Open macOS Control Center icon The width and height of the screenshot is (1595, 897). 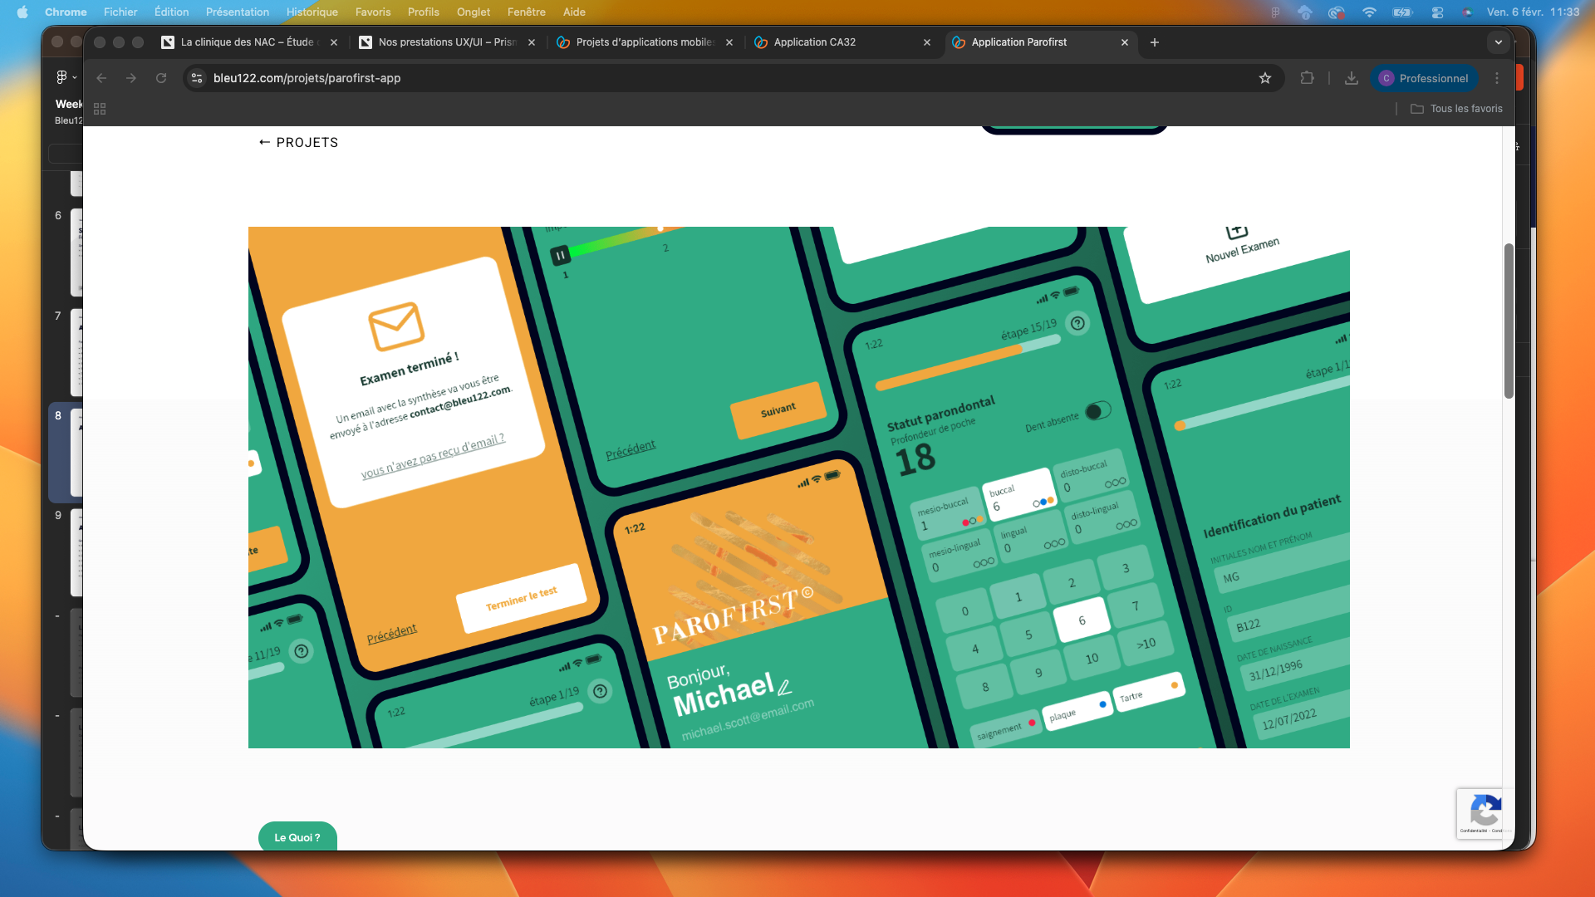click(x=1437, y=12)
